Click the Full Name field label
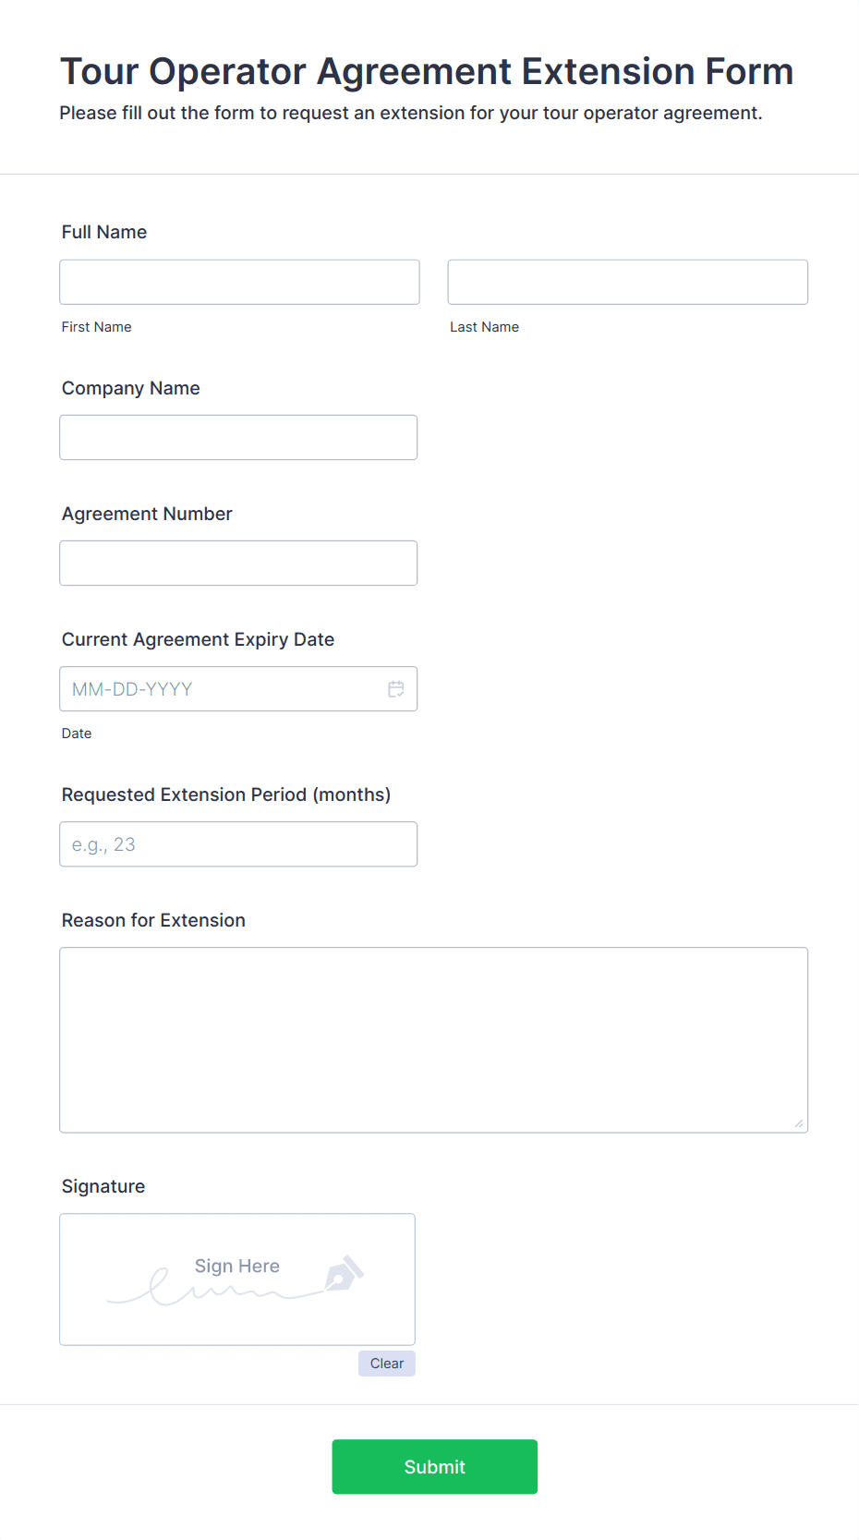This screenshot has width=859, height=1540. (103, 232)
